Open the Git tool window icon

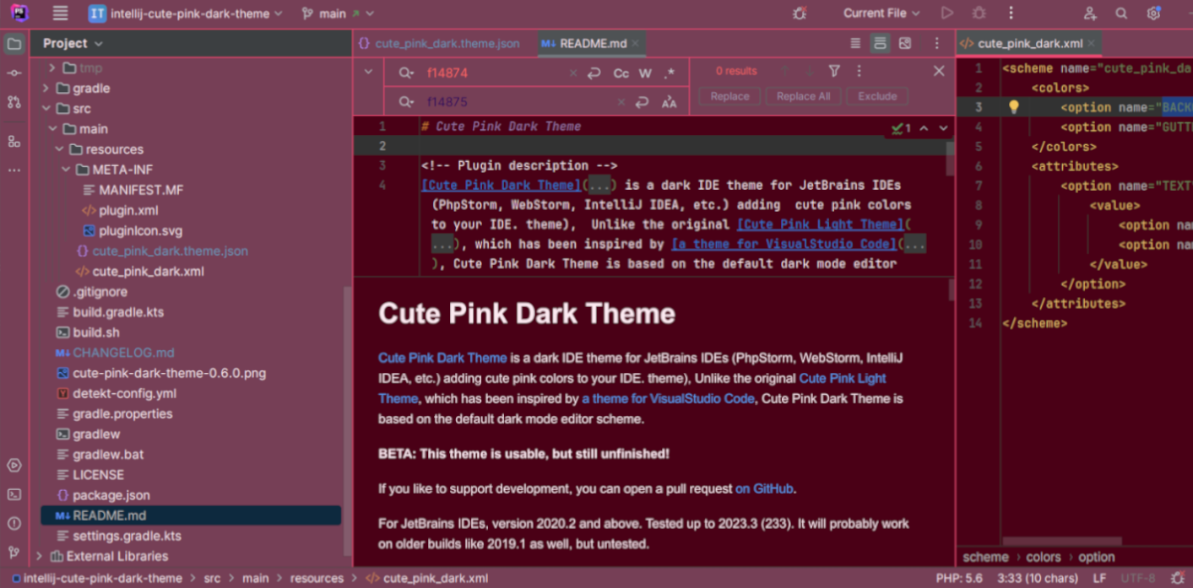pyautogui.click(x=14, y=553)
